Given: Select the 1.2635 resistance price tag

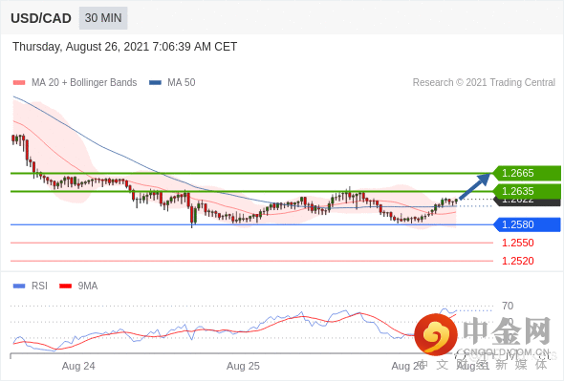Looking at the screenshot, I should [x=527, y=191].
